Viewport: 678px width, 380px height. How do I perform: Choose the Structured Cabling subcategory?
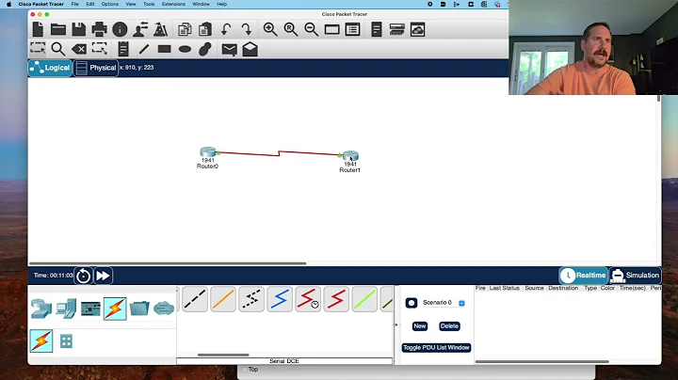pos(66,341)
